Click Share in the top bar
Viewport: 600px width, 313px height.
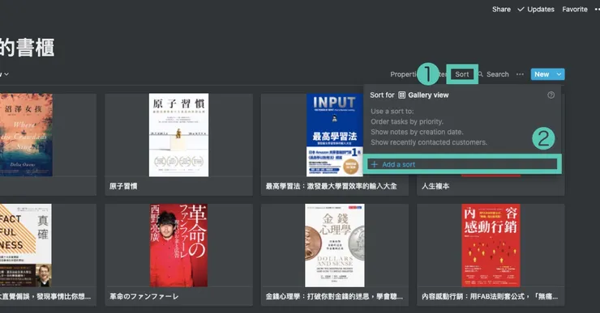[x=501, y=9]
